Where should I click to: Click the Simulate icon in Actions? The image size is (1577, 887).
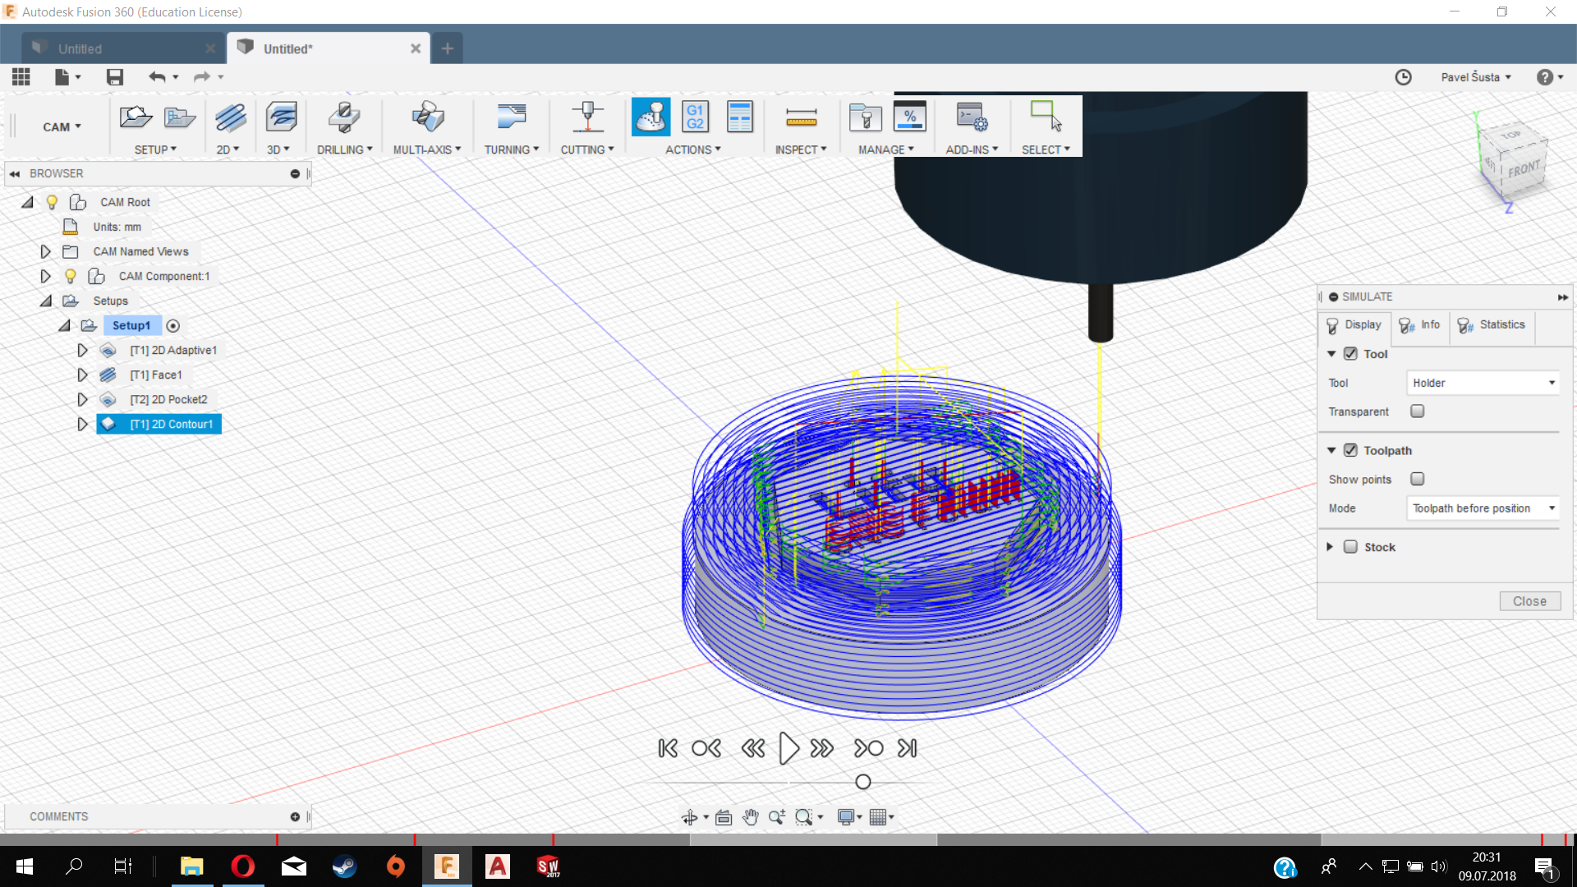pyautogui.click(x=651, y=117)
